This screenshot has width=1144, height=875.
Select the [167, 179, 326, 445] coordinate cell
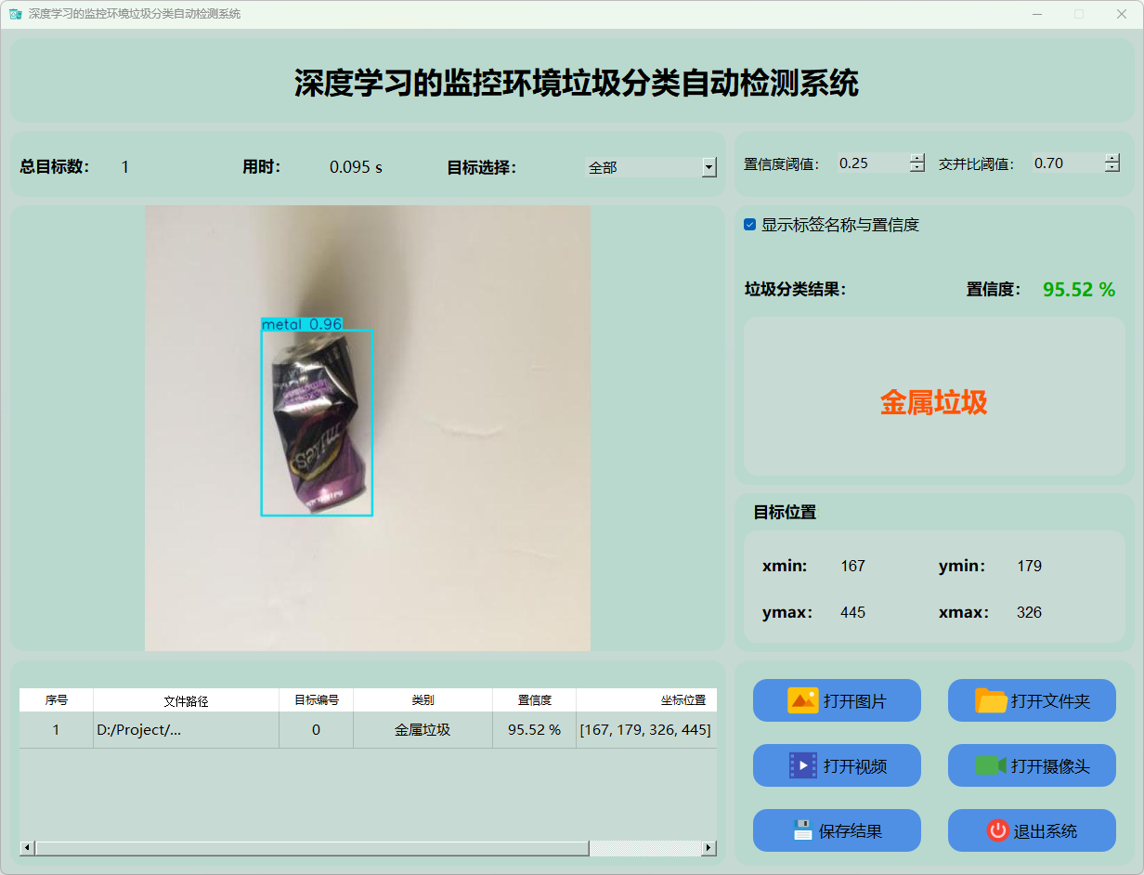click(646, 730)
